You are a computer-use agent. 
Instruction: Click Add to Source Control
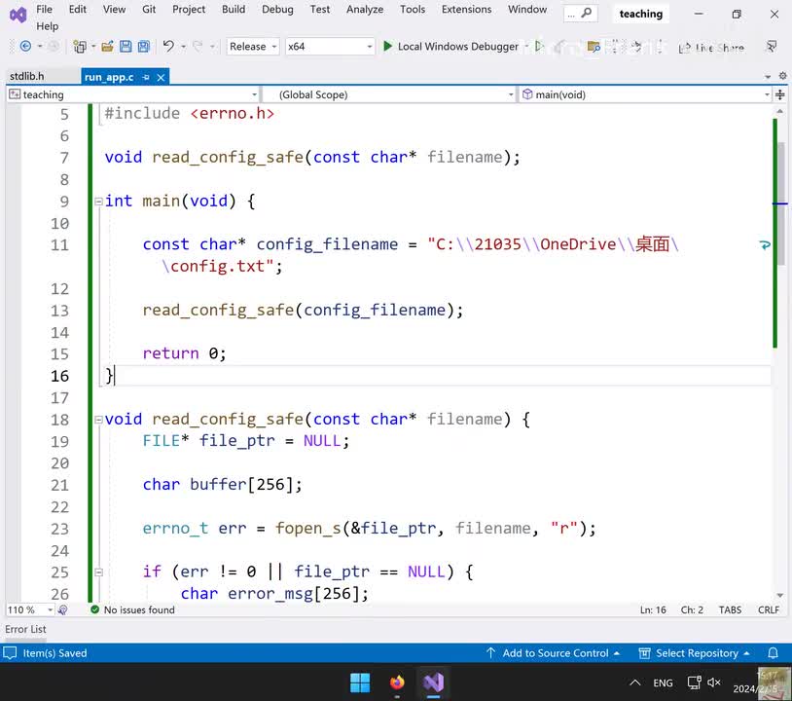[553, 653]
